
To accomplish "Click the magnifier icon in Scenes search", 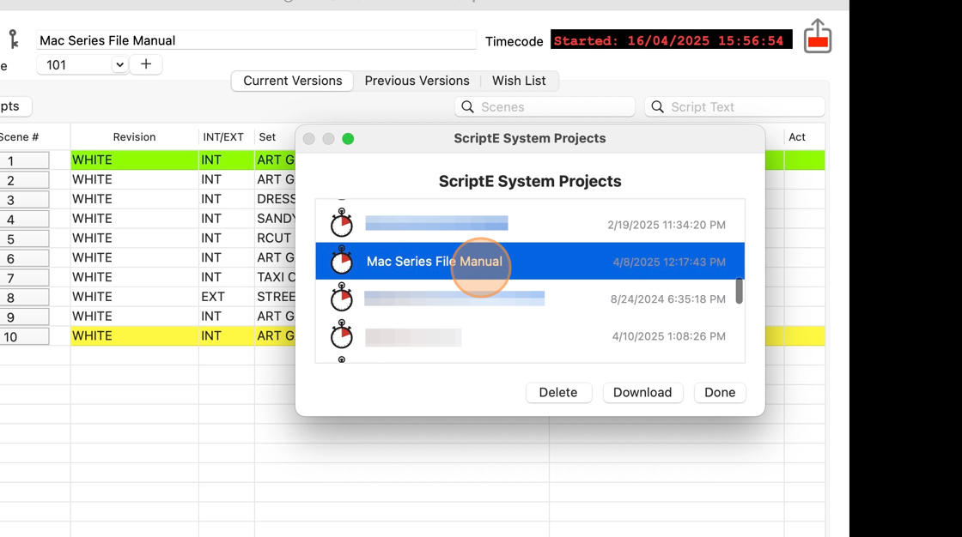I will pos(467,106).
